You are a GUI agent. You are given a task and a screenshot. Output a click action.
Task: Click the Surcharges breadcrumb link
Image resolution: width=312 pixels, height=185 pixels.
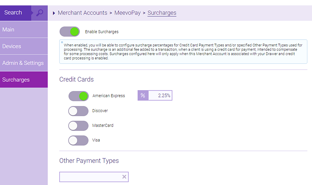click(x=162, y=13)
